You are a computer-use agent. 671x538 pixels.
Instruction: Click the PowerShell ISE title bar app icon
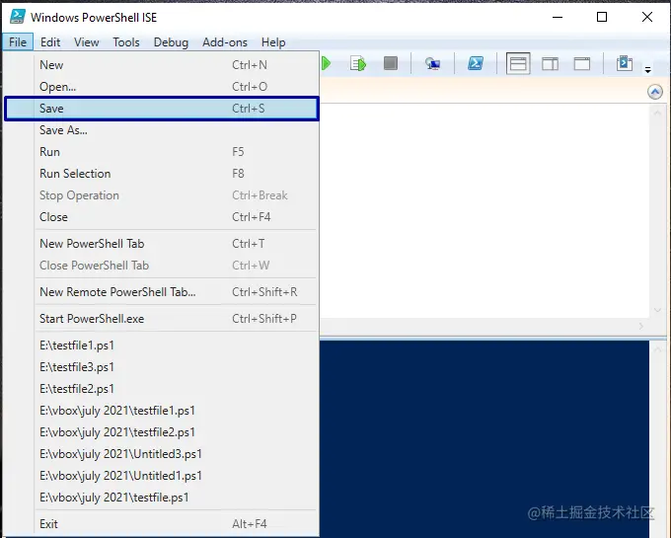(18, 16)
